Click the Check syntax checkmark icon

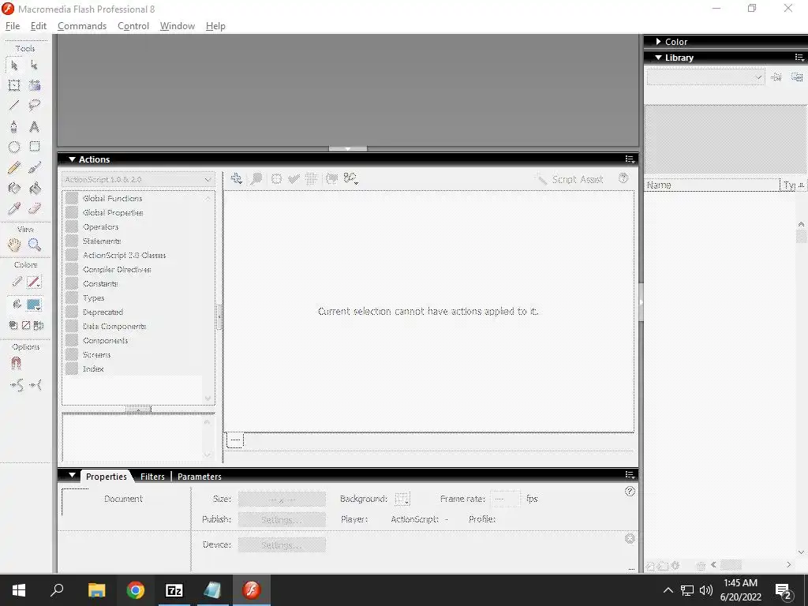pos(294,178)
